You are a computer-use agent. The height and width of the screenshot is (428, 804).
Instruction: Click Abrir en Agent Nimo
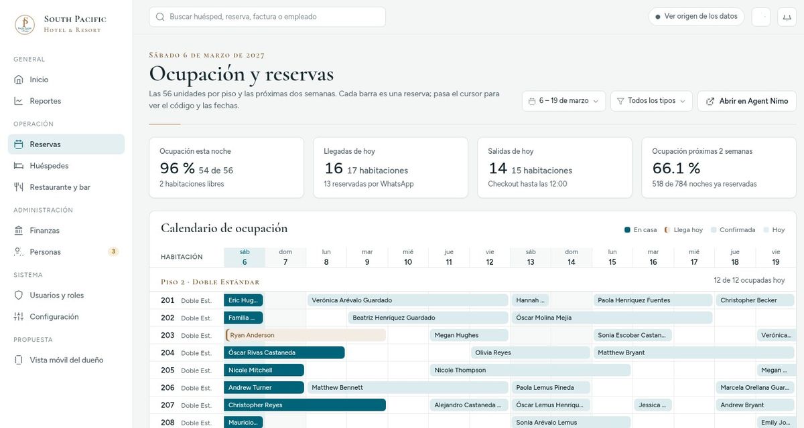[747, 101]
